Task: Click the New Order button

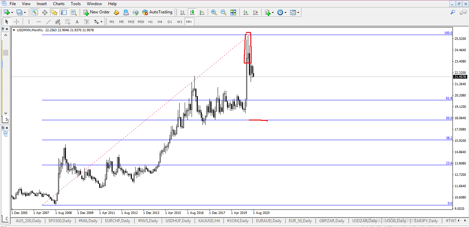Action: coord(96,12)
